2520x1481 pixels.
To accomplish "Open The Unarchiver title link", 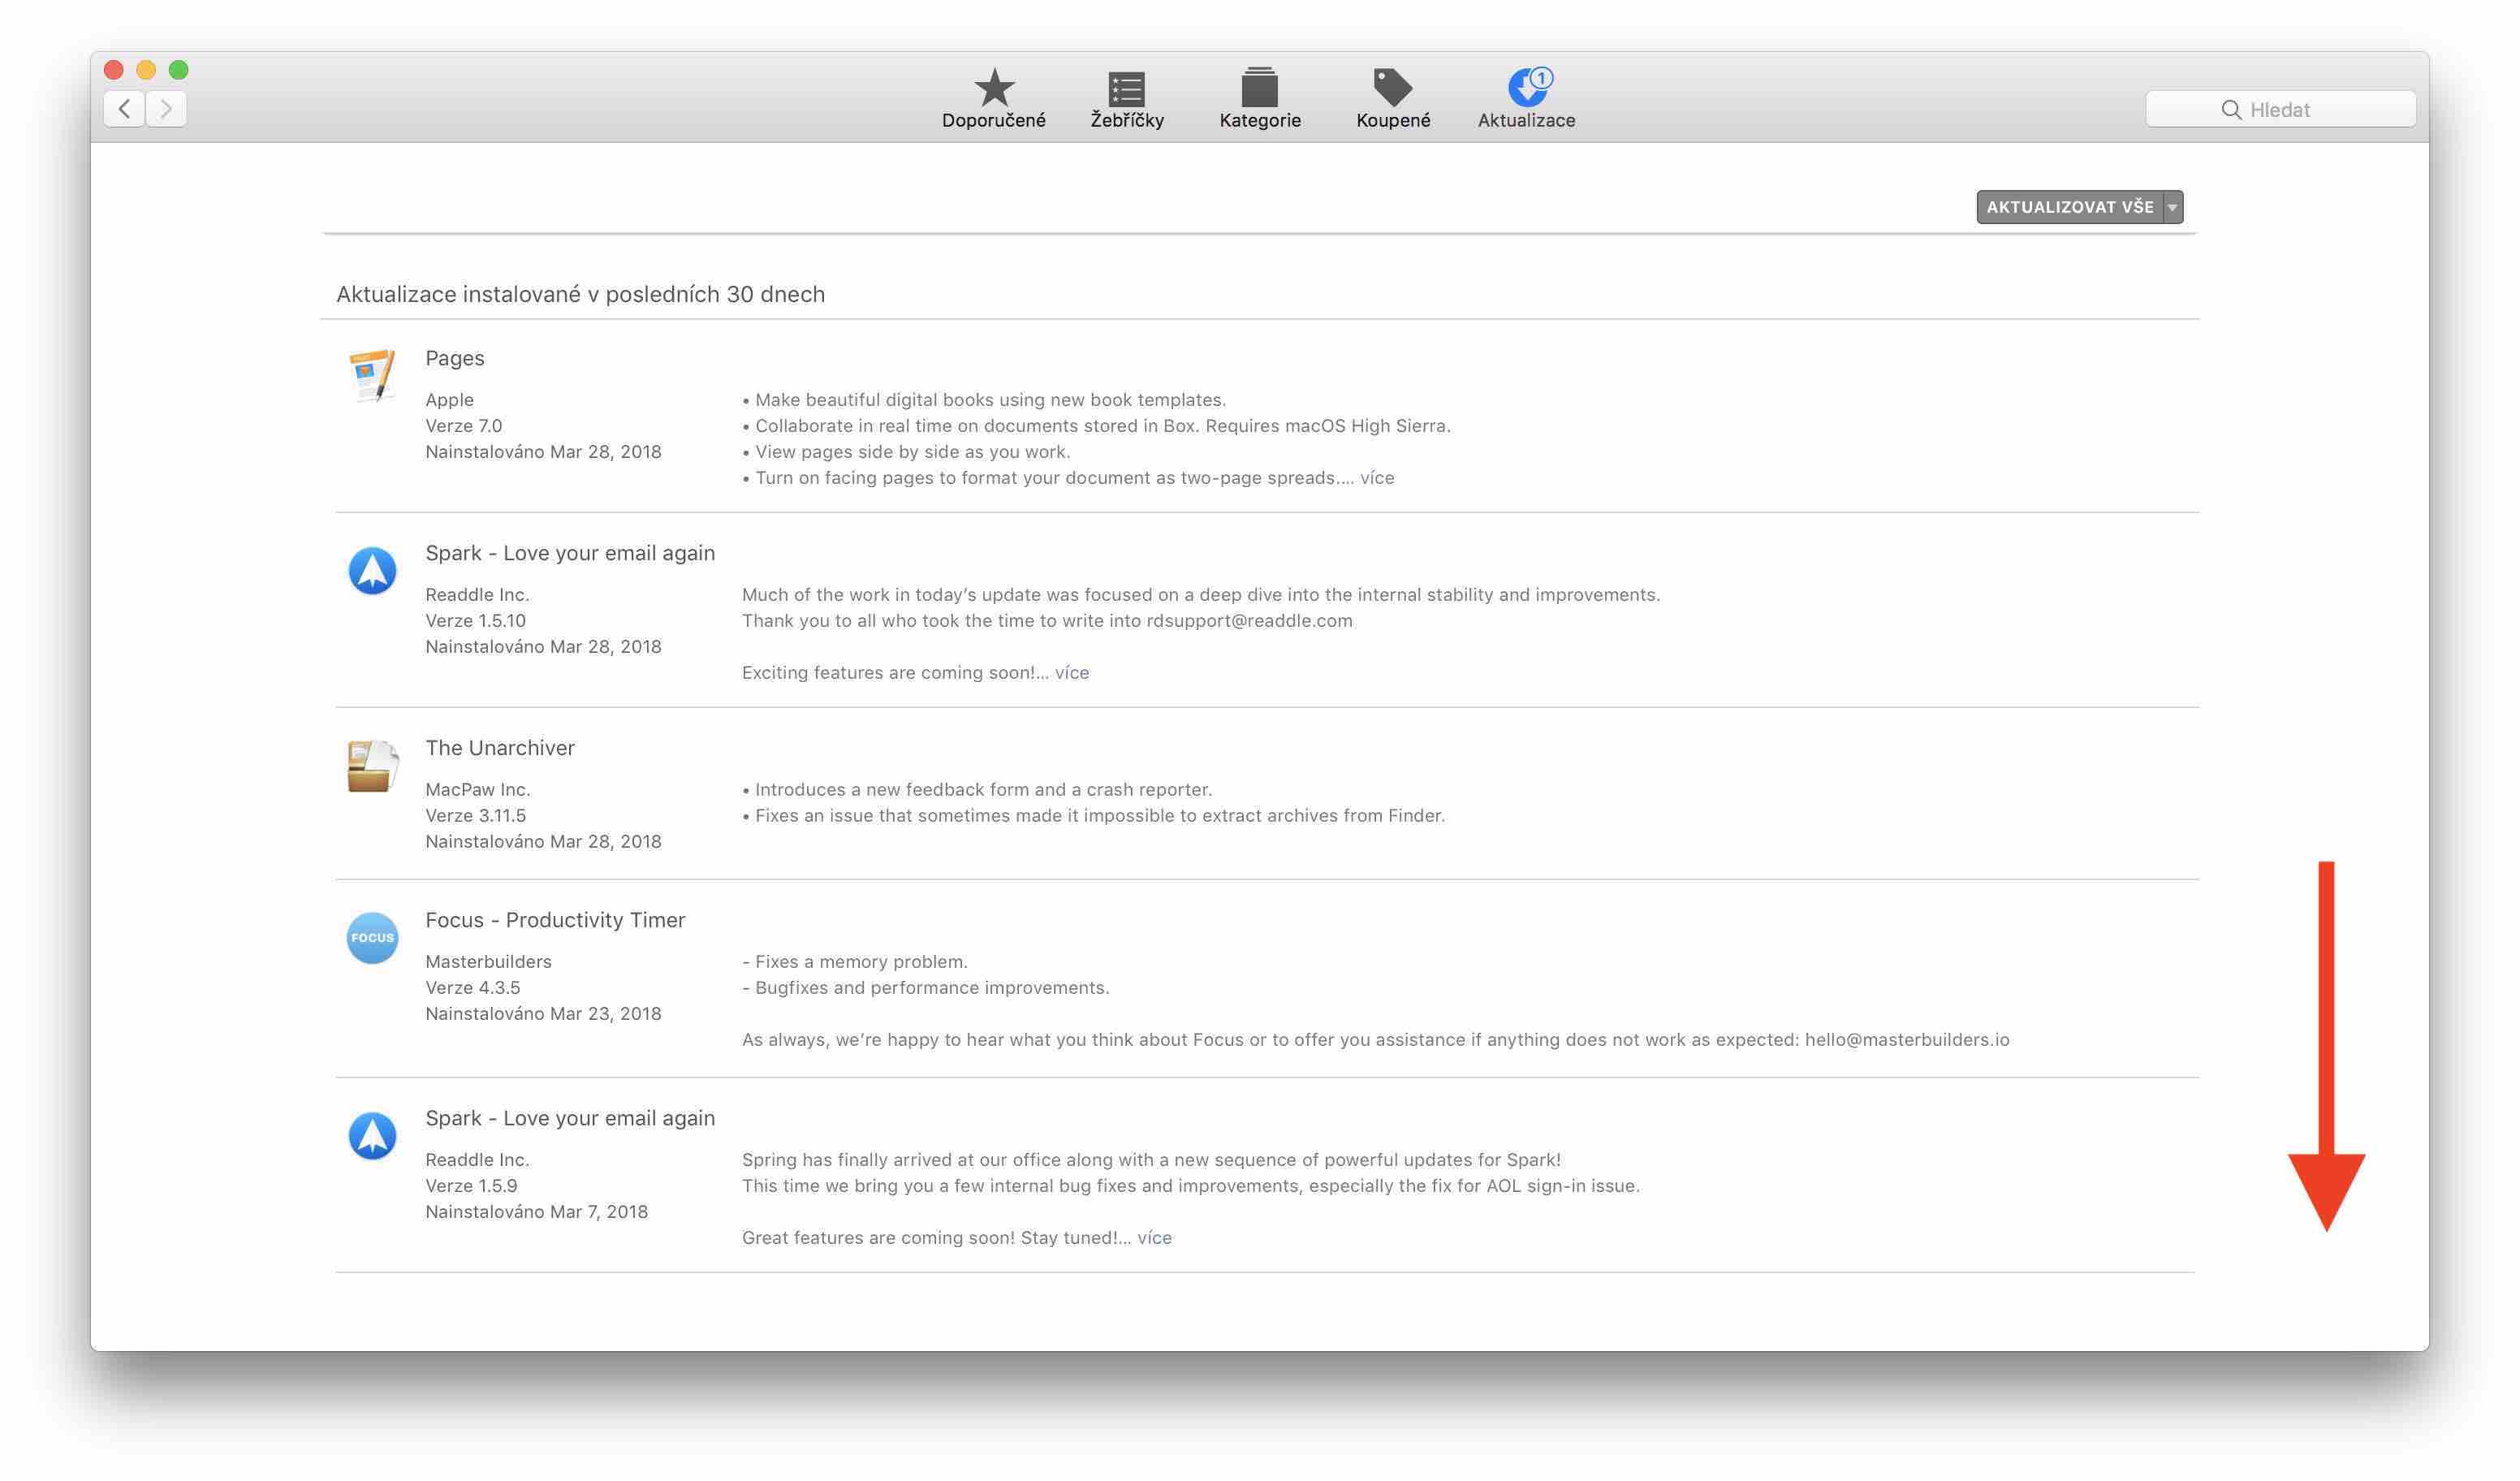I will point(499,748).
